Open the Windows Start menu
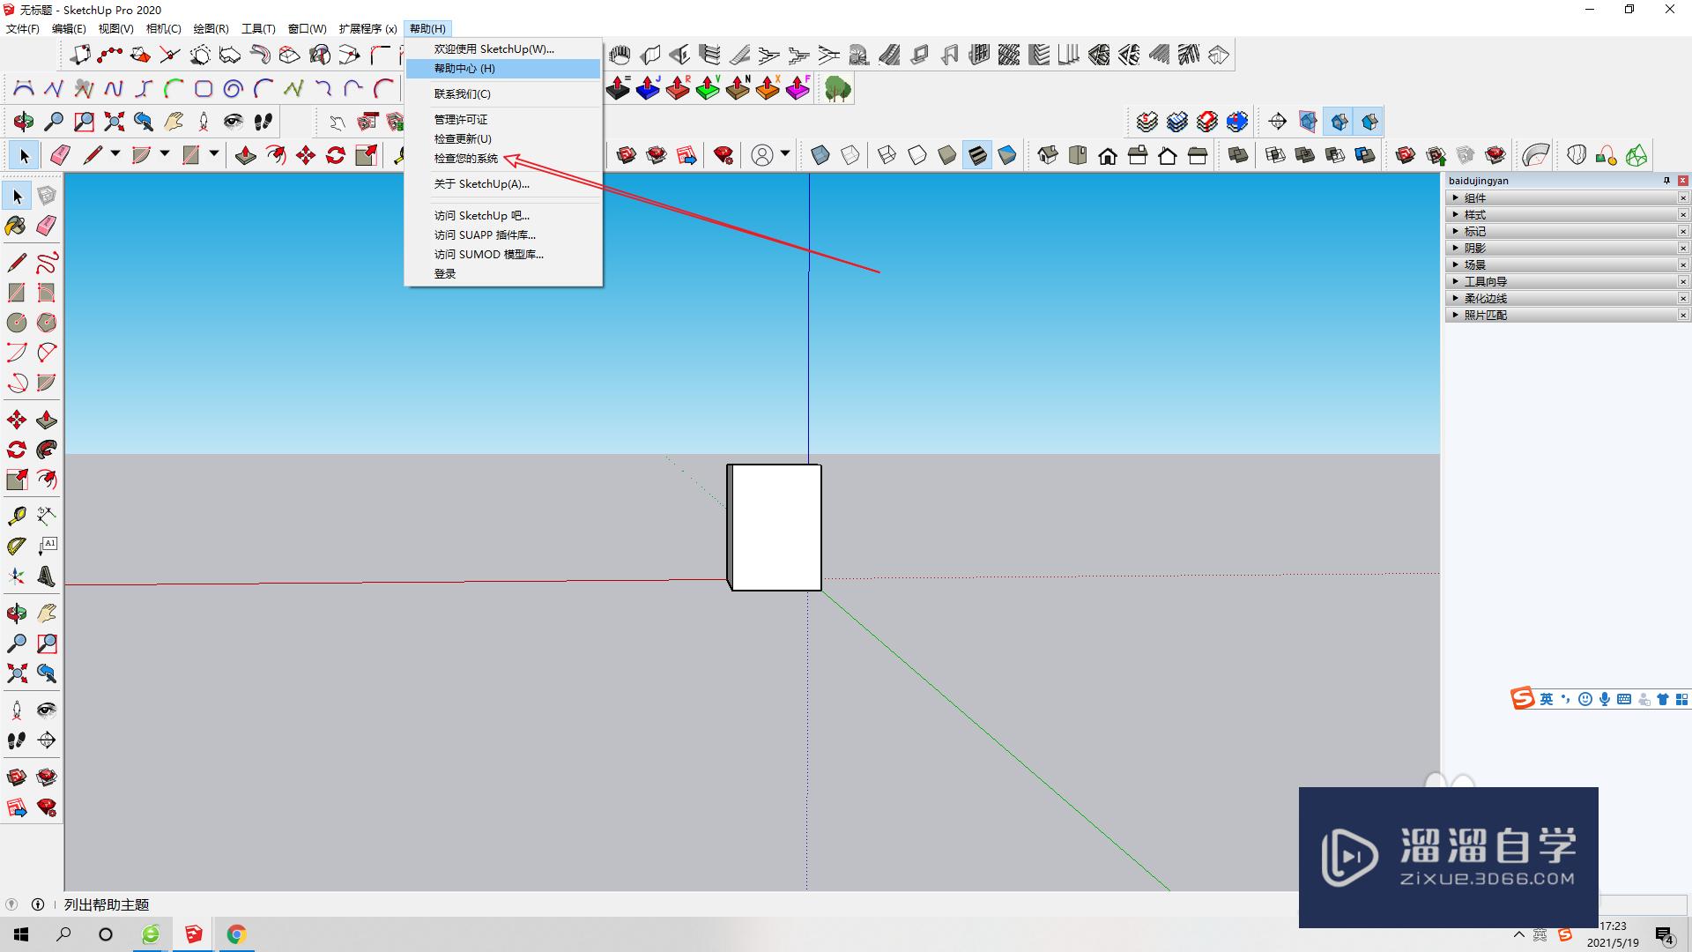 pos(21,934)
